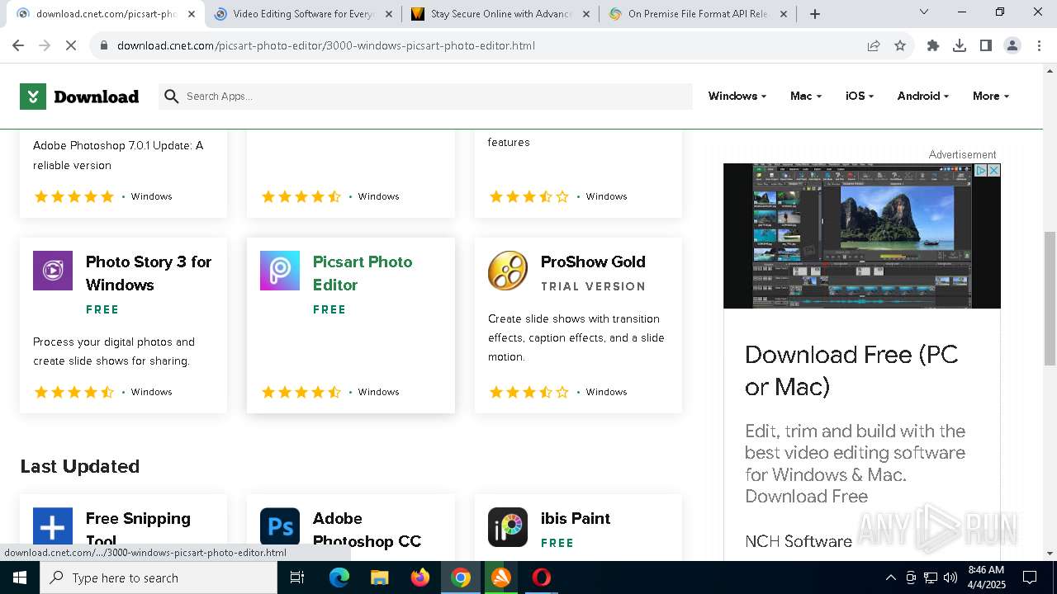1057x594 pixels.
Task: Click the video editor ad thumbnail
Action: pyautogui.click(x=862, y=236)
